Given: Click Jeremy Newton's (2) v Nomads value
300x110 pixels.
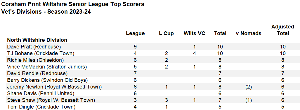Looking at the screenshot, I should (248, 87).
